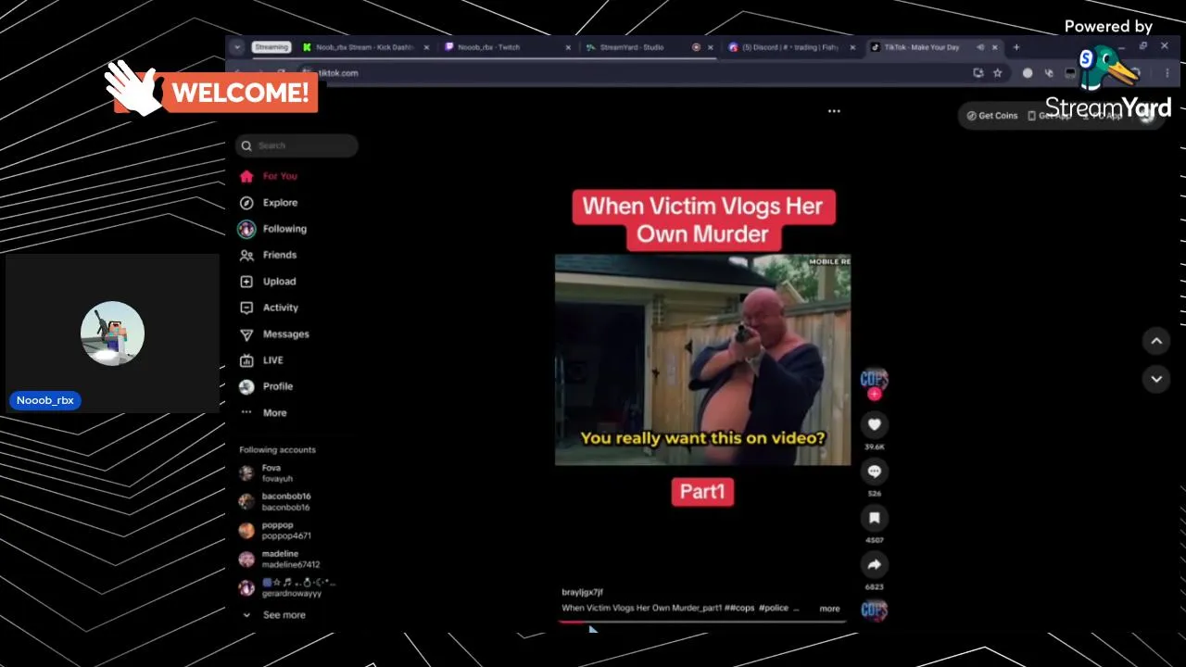Viewport: 1186px width, 667px height.
Task: Bookmark this page with the star icon
Action: click(x=998, y=73)
